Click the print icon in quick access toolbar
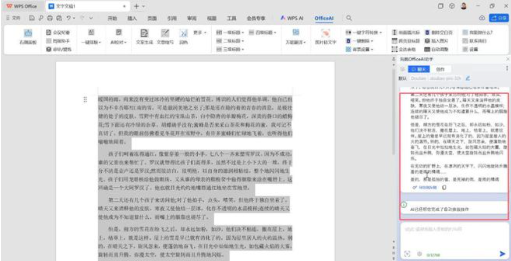Viewport: 511px width, 261px height. tap(49, 18)
